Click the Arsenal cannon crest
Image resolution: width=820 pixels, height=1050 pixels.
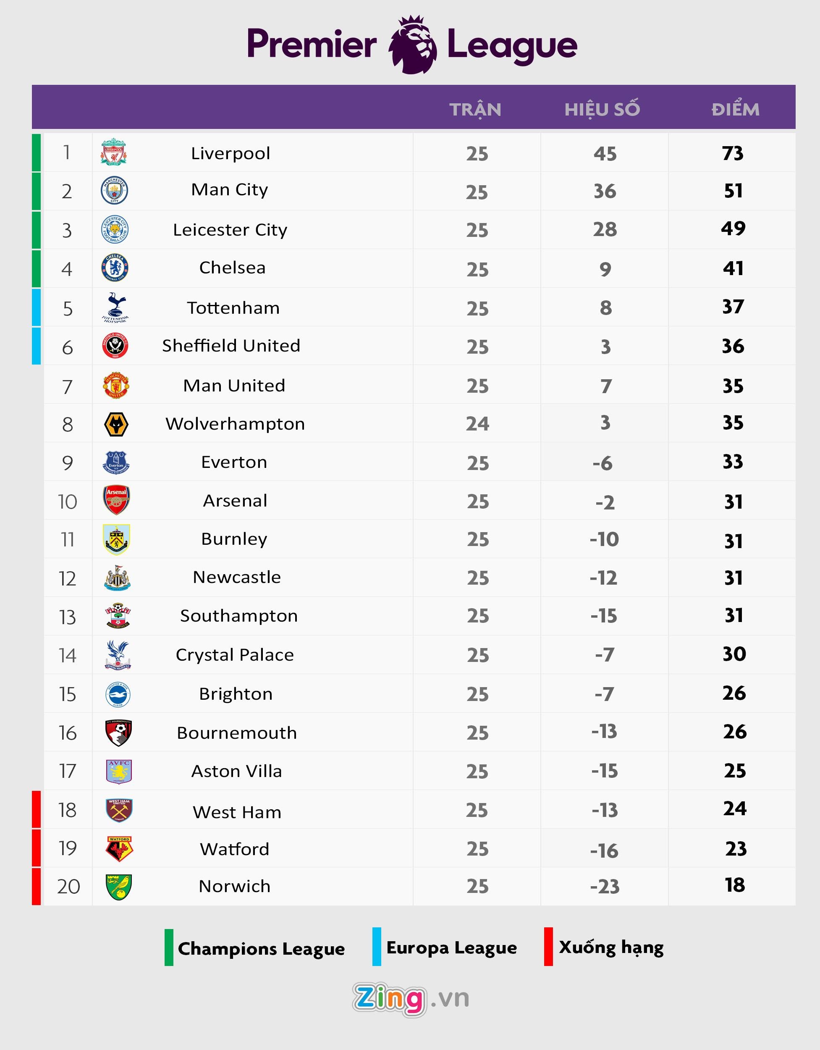[x=116, y=500]
